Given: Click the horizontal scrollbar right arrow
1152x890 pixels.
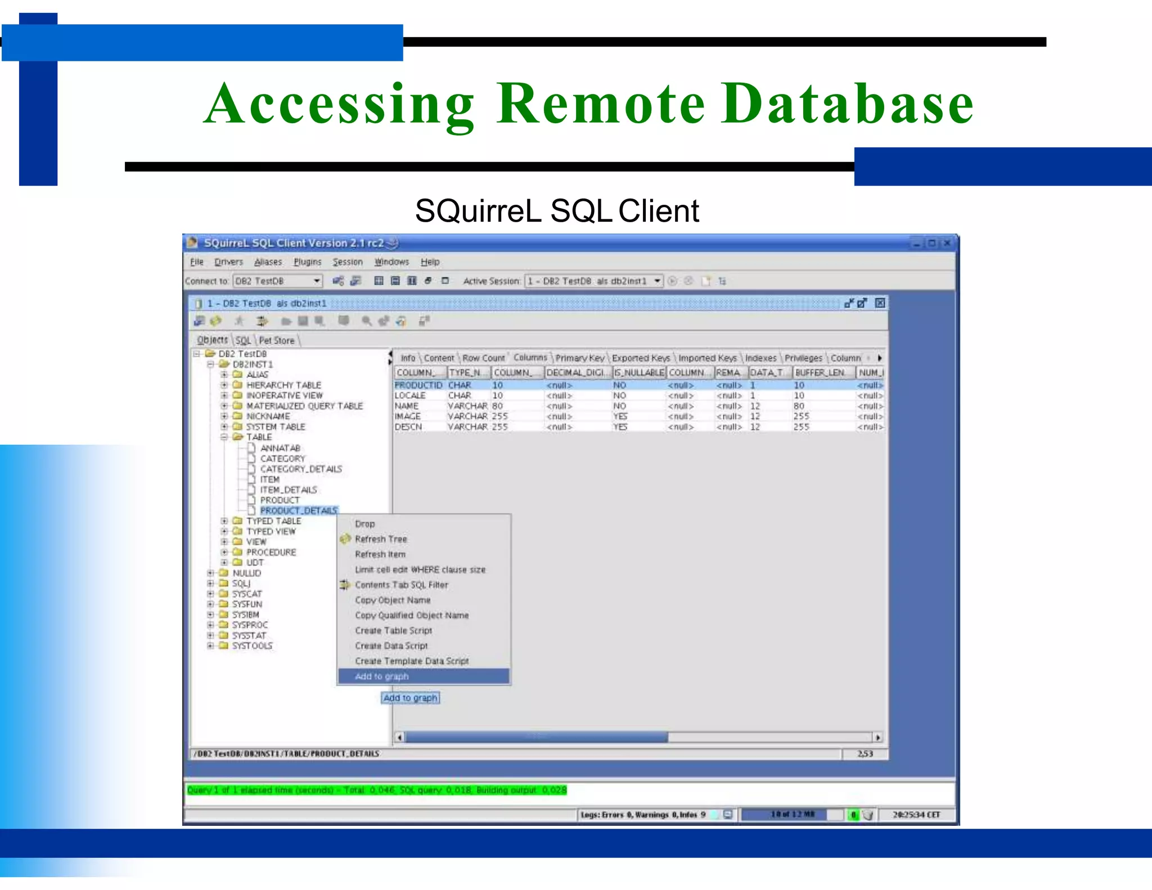Looking at the screenshot, I should [877, 737].
